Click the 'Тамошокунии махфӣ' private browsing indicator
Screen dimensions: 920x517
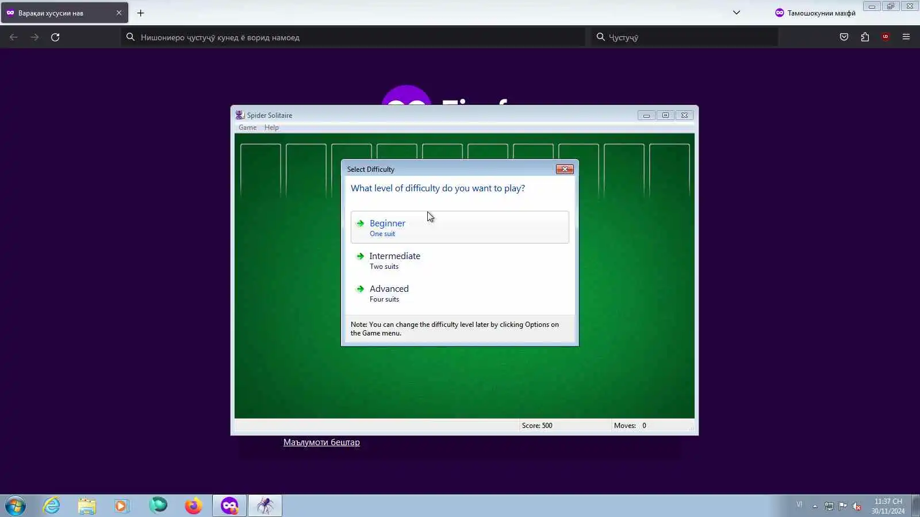(815, 13)
